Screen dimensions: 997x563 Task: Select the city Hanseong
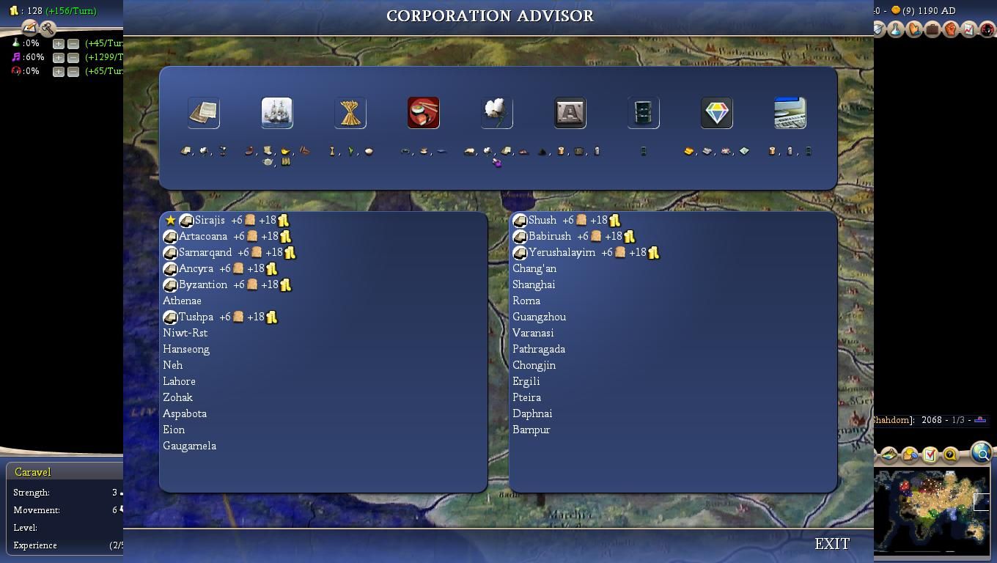click(186, 349)
